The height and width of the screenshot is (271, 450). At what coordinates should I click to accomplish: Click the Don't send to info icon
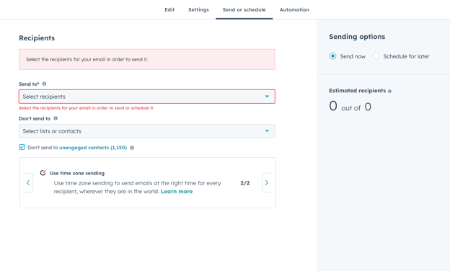click(x=56, y=118)
